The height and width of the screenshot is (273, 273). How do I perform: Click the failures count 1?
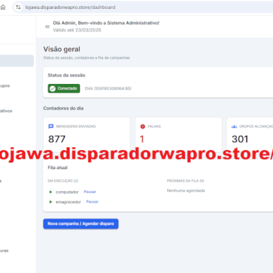click(142, 139)
